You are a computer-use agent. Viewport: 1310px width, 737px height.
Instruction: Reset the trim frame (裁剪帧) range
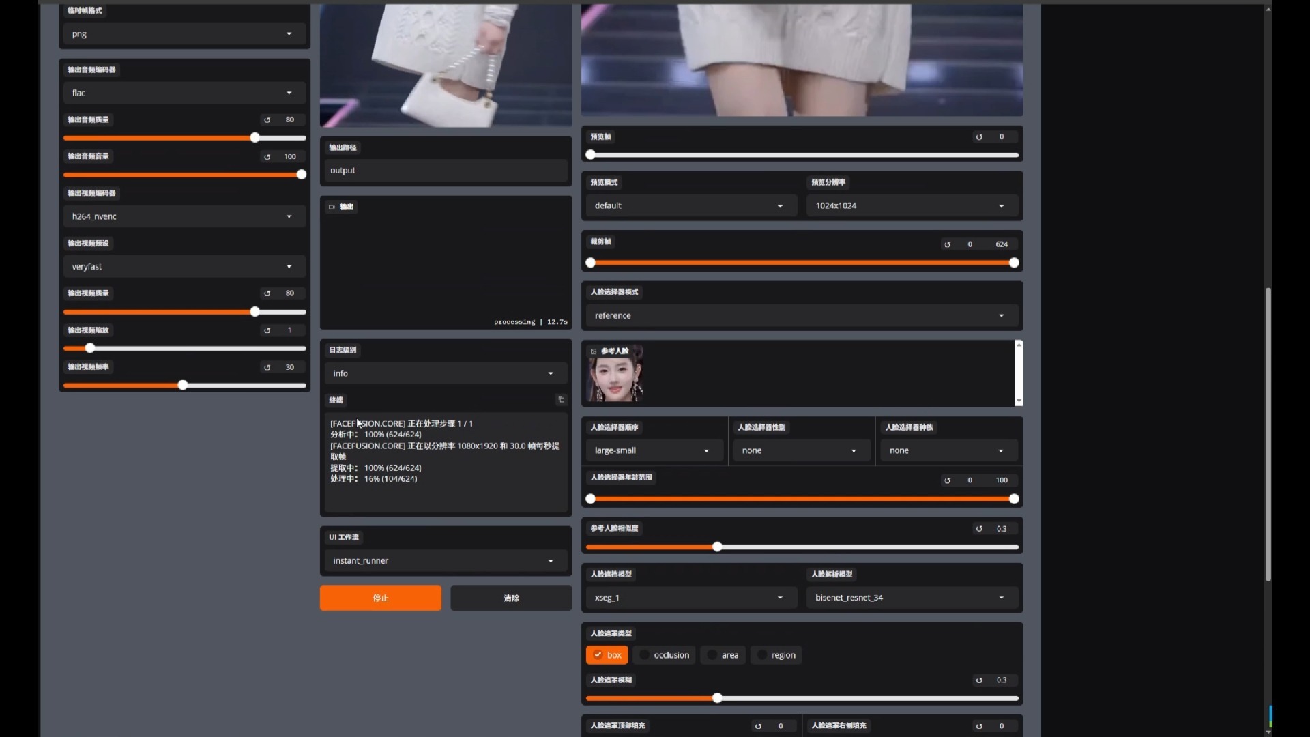pyautogui.click(x=947, y=244)
